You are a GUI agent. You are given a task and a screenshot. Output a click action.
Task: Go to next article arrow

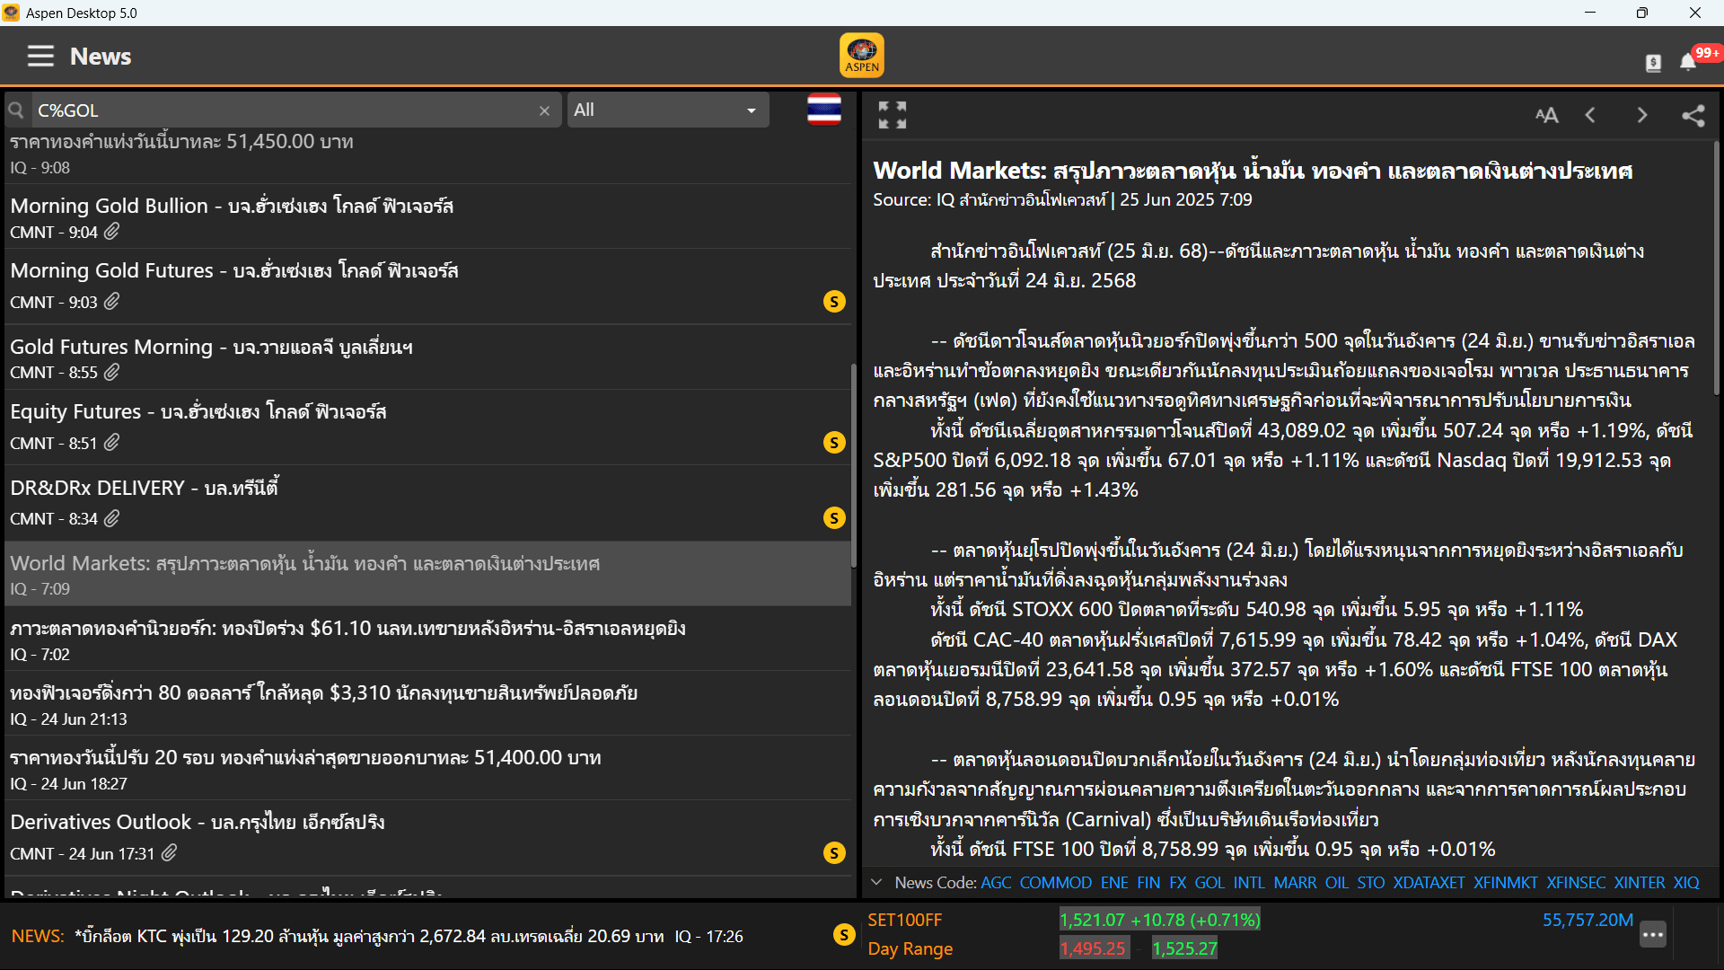pyautogui.click(x=1642, y=115)
